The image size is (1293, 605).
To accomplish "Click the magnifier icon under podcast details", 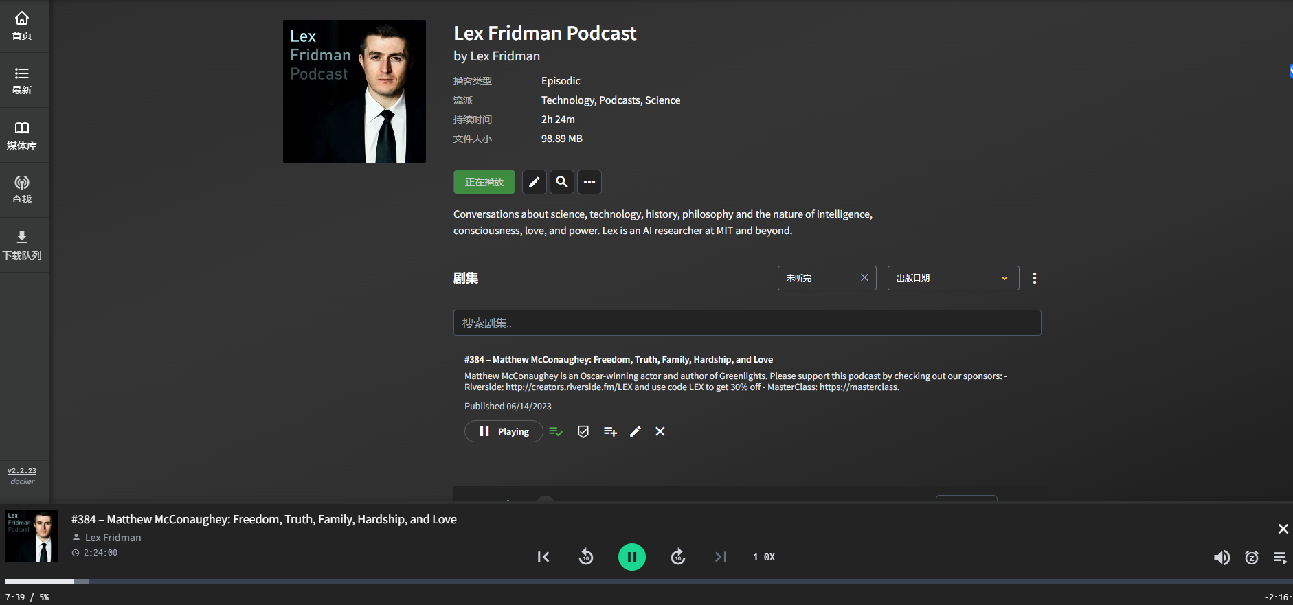I will click(562, 182).
